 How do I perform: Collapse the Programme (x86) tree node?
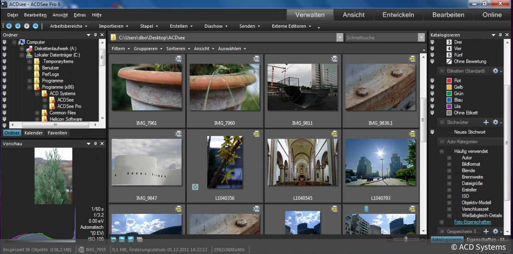[29, 87]
